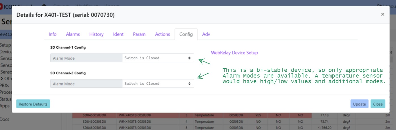The height and width of the screenshot is (130, 396).
Task: Select the Ident tab
Action: (x=118, y=34)
